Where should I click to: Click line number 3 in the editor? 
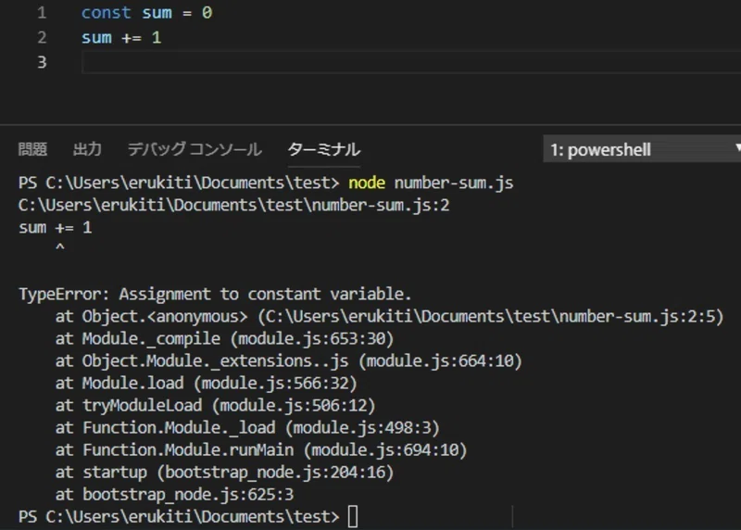[x=42, y=62]
